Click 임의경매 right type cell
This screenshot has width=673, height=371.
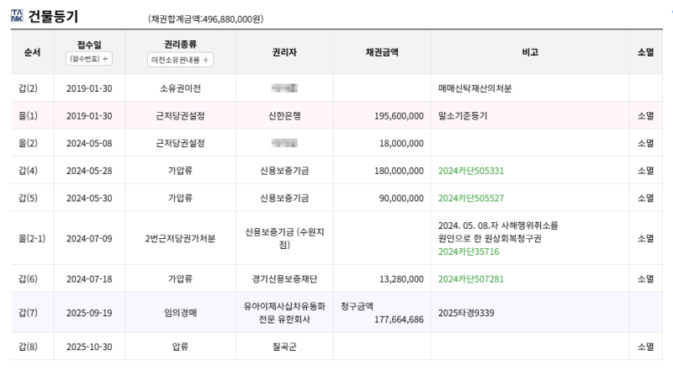(180, 313)
